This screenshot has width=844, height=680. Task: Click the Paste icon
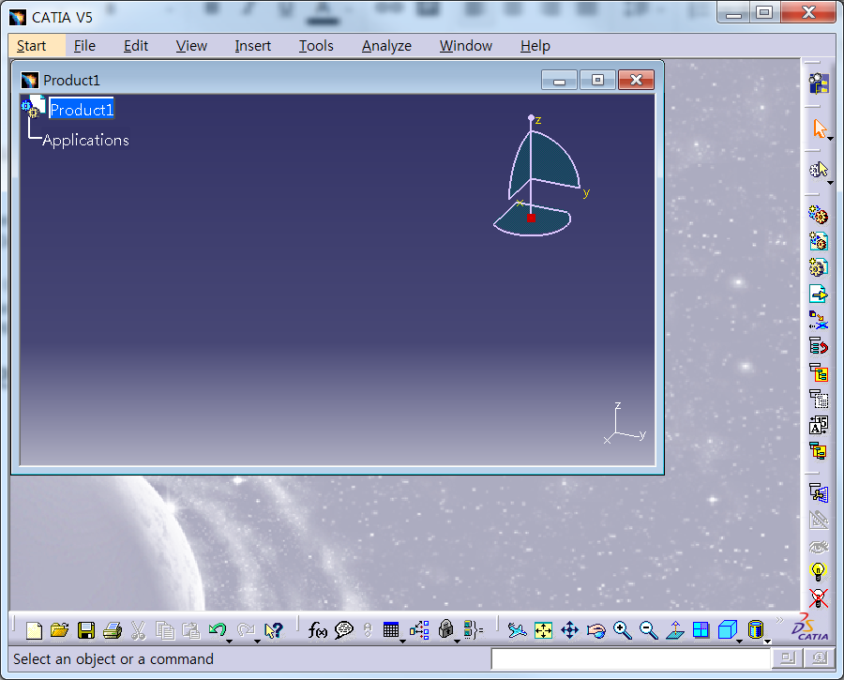(191, 630)
